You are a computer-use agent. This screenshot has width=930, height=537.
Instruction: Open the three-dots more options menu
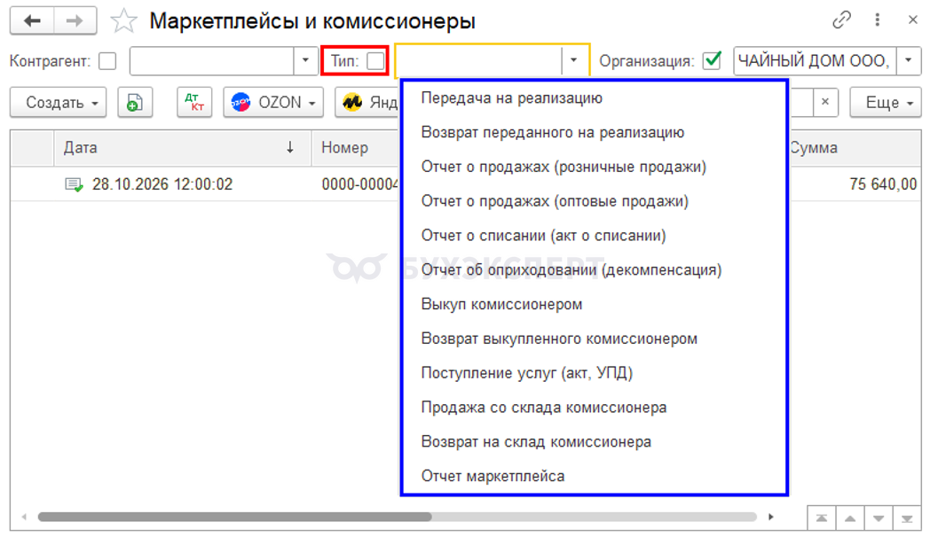pyautogui.click(x=878, y=20)
